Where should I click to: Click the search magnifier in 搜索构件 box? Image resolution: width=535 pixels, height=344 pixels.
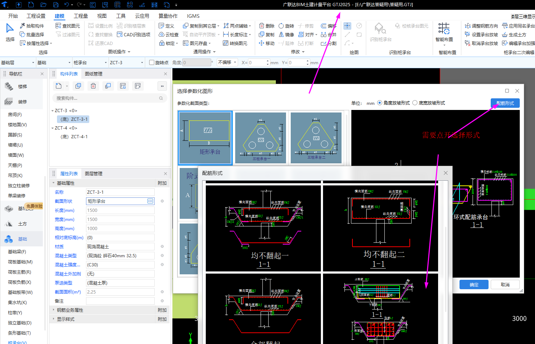pyautogui.click(x=161, y=98)
